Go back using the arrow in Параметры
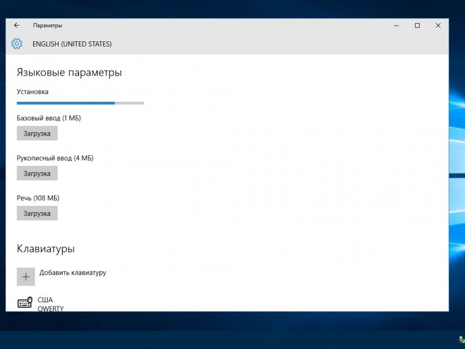Image resolution: width=465 pixels, height=349 pixels. [x=17, y=26]
